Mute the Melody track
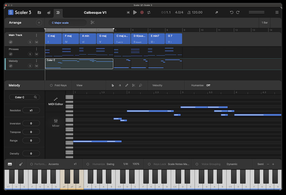This screenshot has height=195, width=286. click(36, 66)
